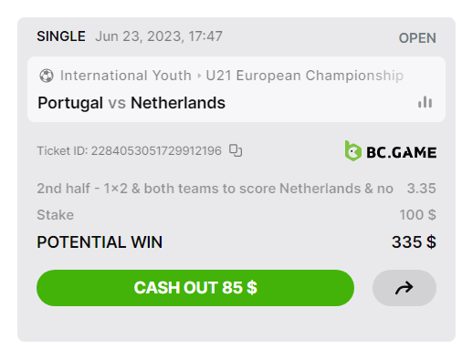
Task: Click the ticket ID number text
Action: [x=156, y=150]
